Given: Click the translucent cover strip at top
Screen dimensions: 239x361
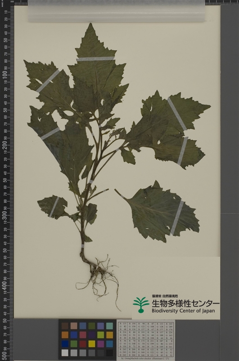Looking at the screenshot, I should pos(117,11).
